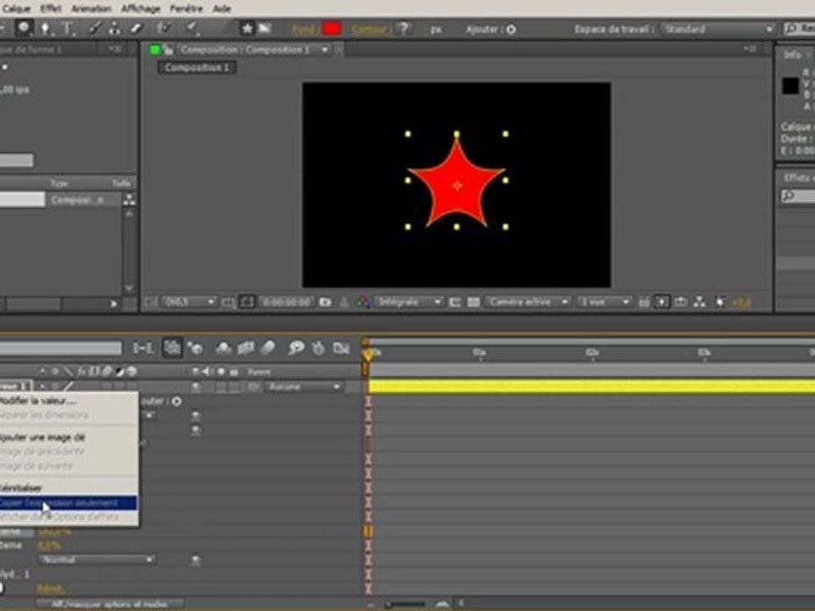
Task: Select the Brush tool
Action: pos(94,29)
